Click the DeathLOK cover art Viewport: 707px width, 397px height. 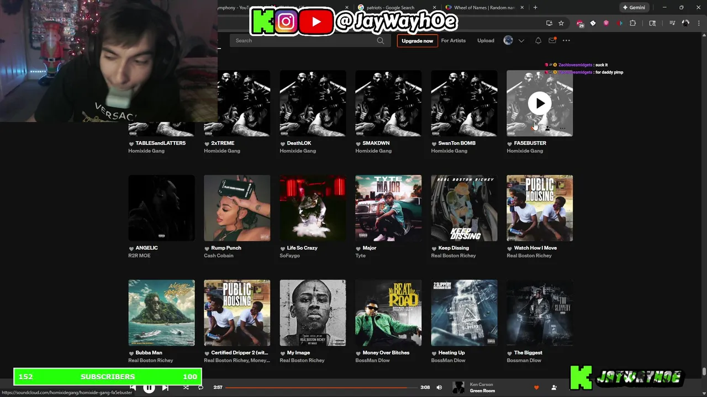(x=313, y=103)
